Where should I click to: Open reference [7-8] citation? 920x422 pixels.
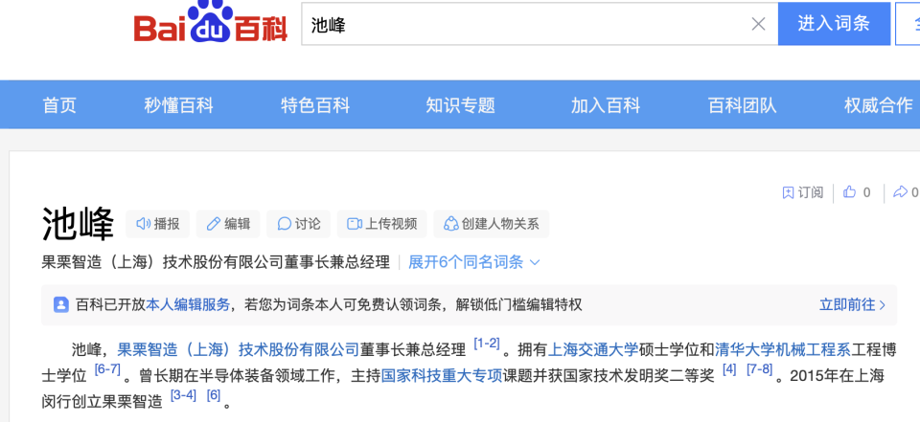(759, 369)
